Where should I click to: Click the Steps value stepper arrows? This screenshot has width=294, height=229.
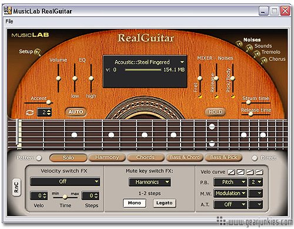pos(96,196)
